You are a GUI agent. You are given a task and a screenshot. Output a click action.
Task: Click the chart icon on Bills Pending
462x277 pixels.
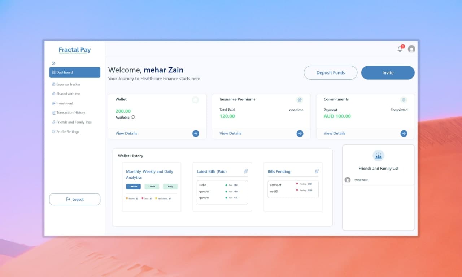coord(317,171)
